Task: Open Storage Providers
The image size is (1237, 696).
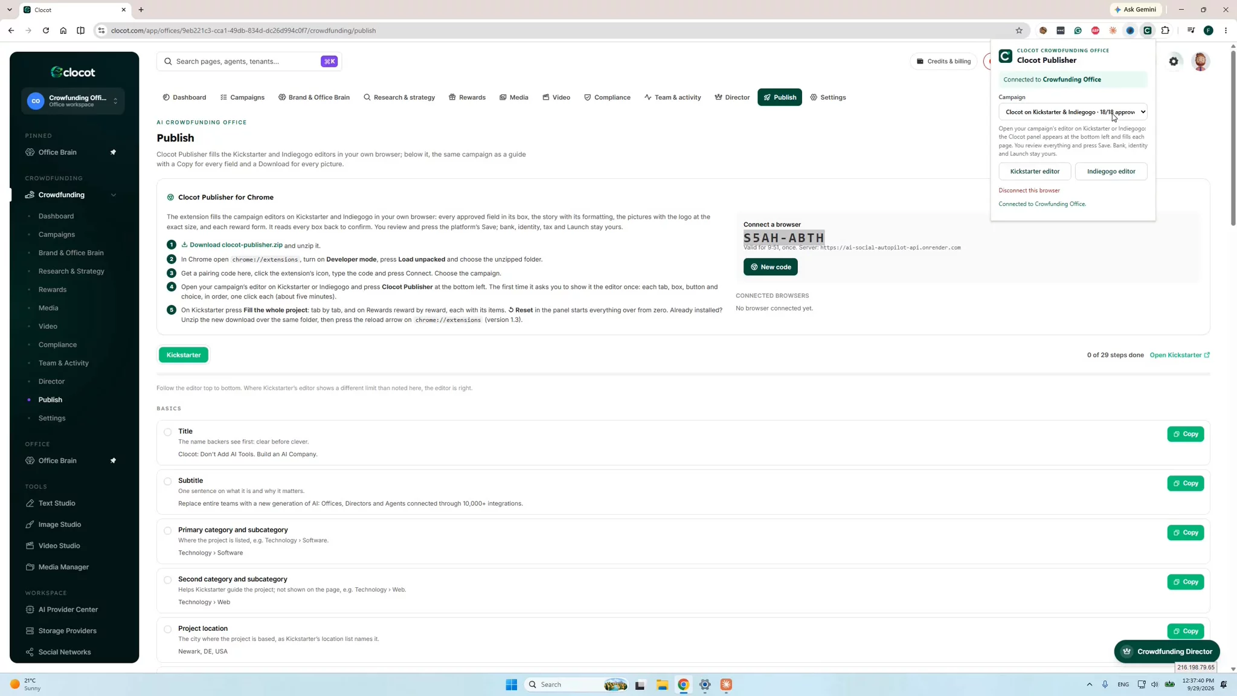Action: click(x=67, y=631)
